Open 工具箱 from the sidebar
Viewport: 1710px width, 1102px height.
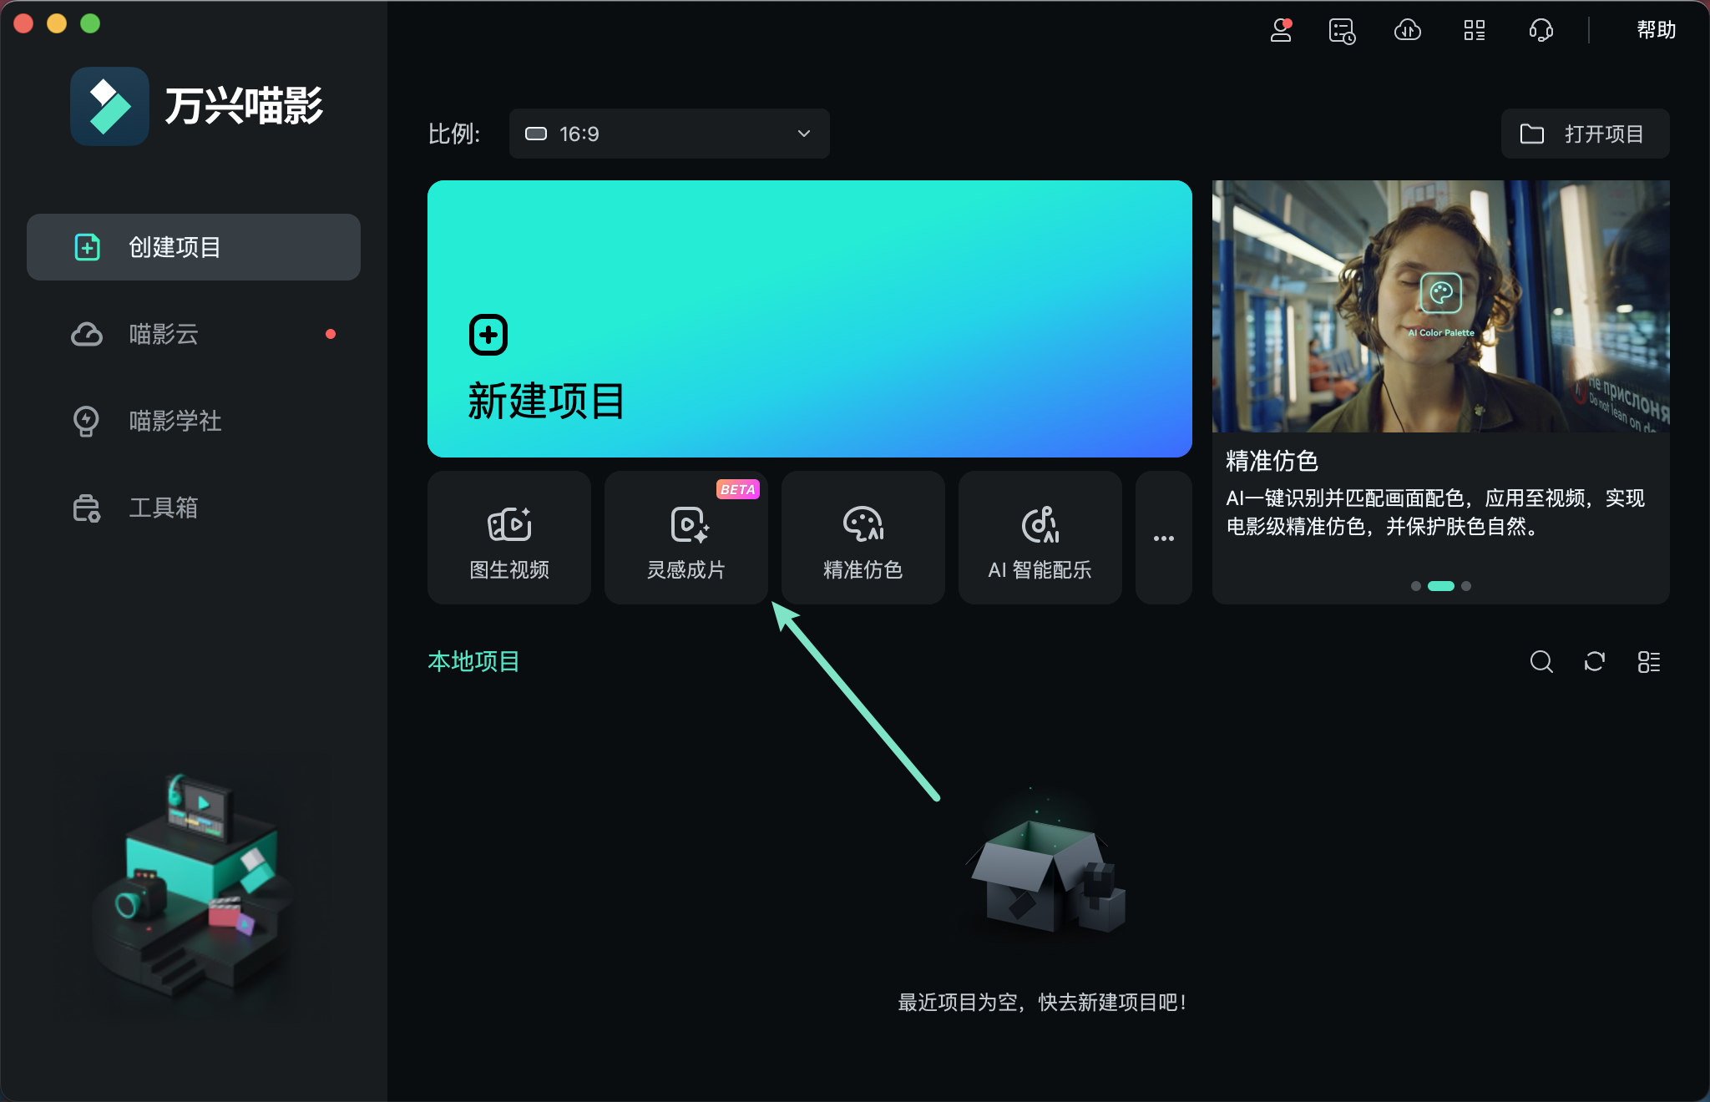click(164, 508)
